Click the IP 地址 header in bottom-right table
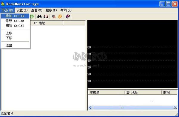Screen dimensions: 179x117 (143, 92)
